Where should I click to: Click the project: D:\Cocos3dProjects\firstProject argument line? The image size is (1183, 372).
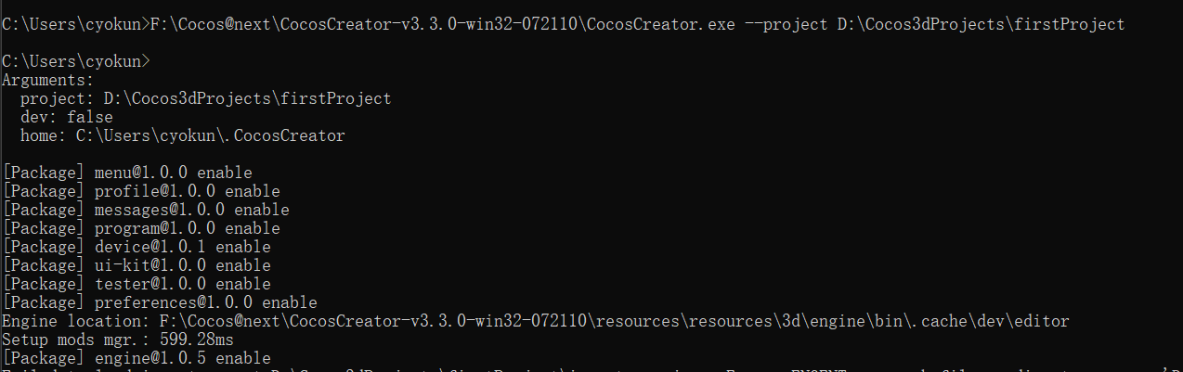point(205,98)
